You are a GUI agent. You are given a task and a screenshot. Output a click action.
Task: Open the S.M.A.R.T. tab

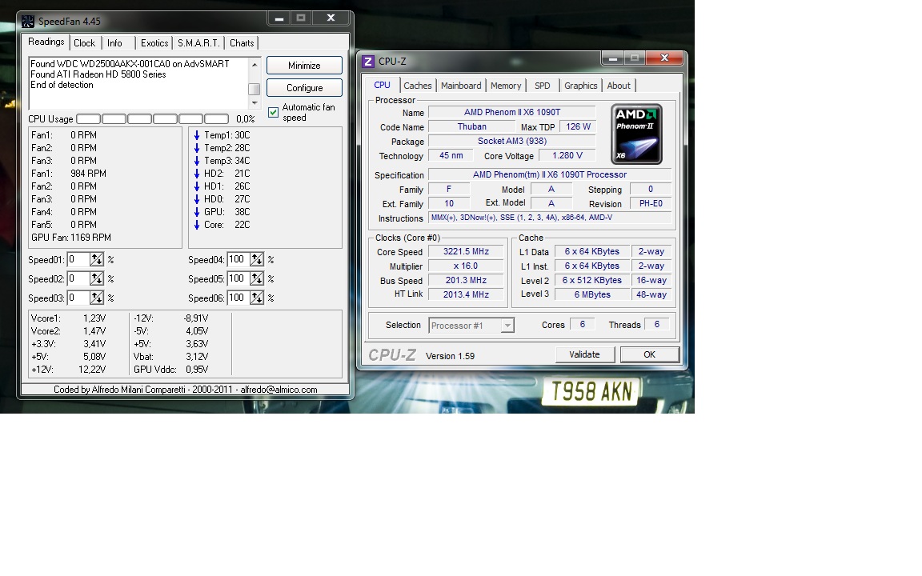pos(198,43)
